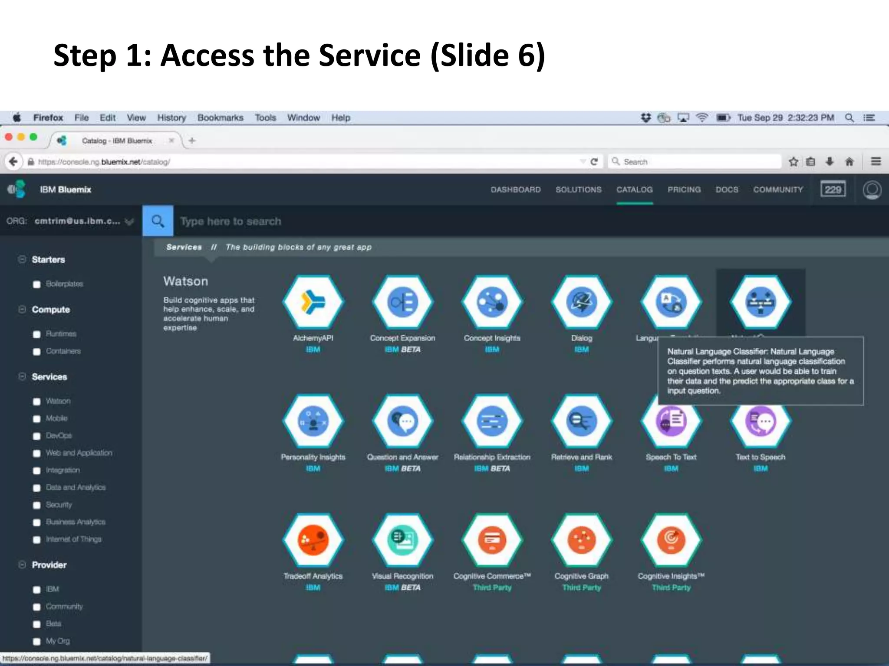Collapse the Services filter section
The image size is (889, 666).
tap(22, 376)
